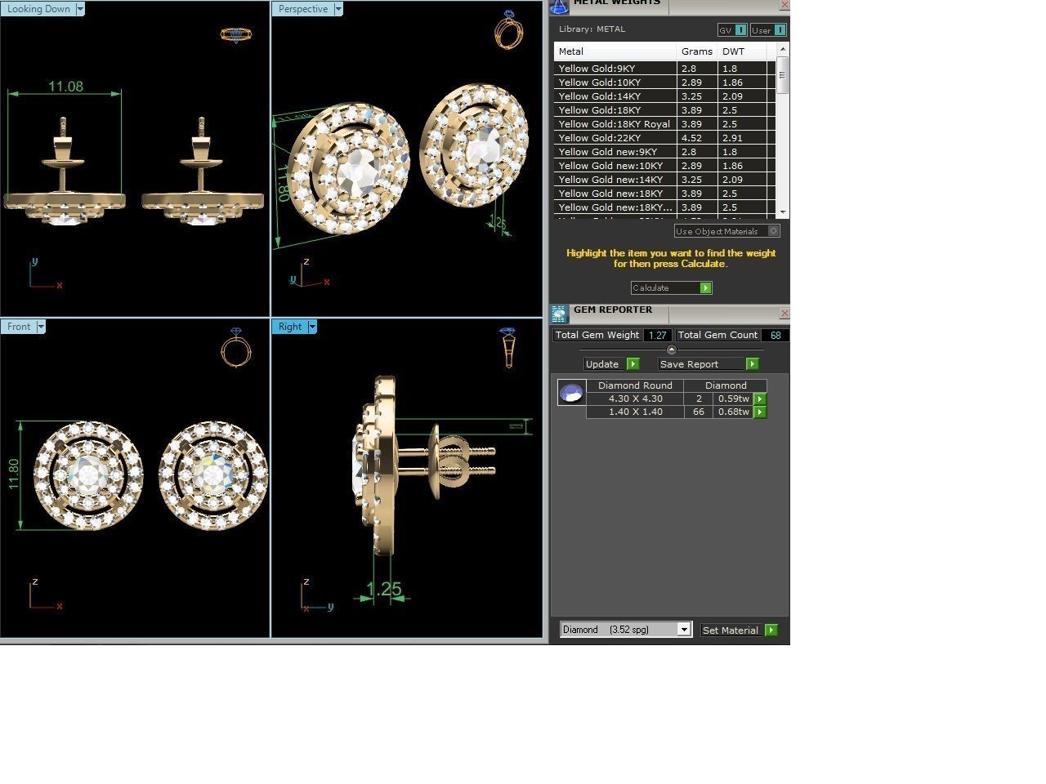Click the Metal column header
The width and height of the screenshot is (1046, 784).
click(x=615, y=51)
